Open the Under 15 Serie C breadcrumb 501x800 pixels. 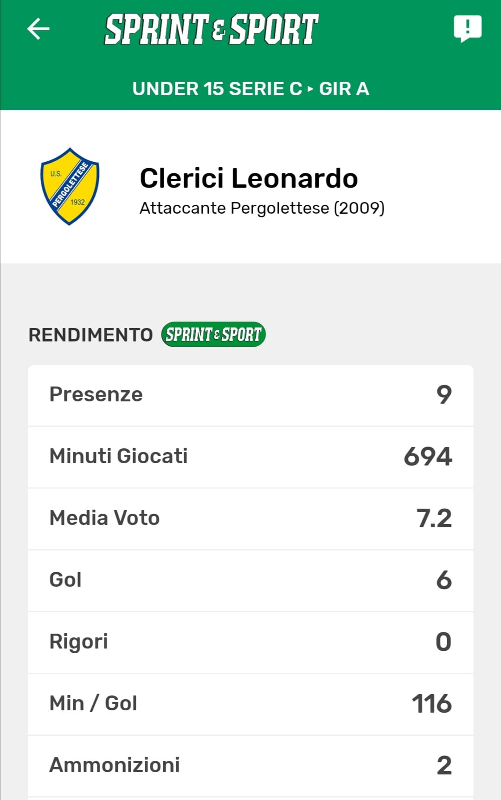point(217,89)
